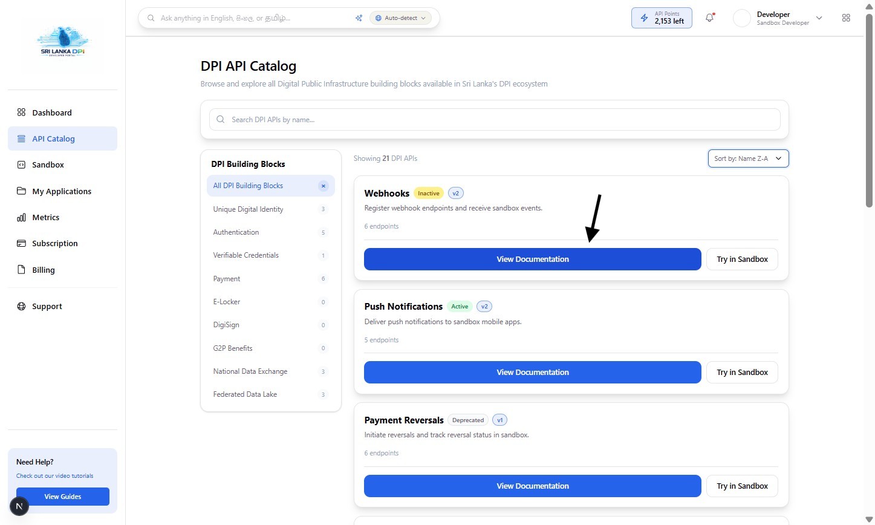The image size is (875, 525).
Task: Clear the All DPI Building Blocks filter
Action: [x=324, y=186]
